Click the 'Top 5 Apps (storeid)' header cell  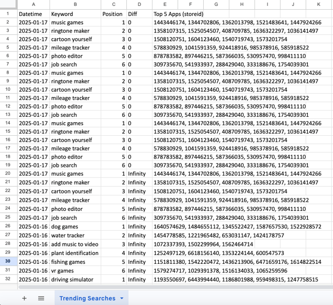(x=179, y=14)
